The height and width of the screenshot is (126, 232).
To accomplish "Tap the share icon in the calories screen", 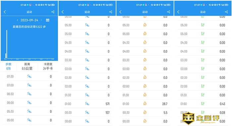I will click(x=168, y=12).
